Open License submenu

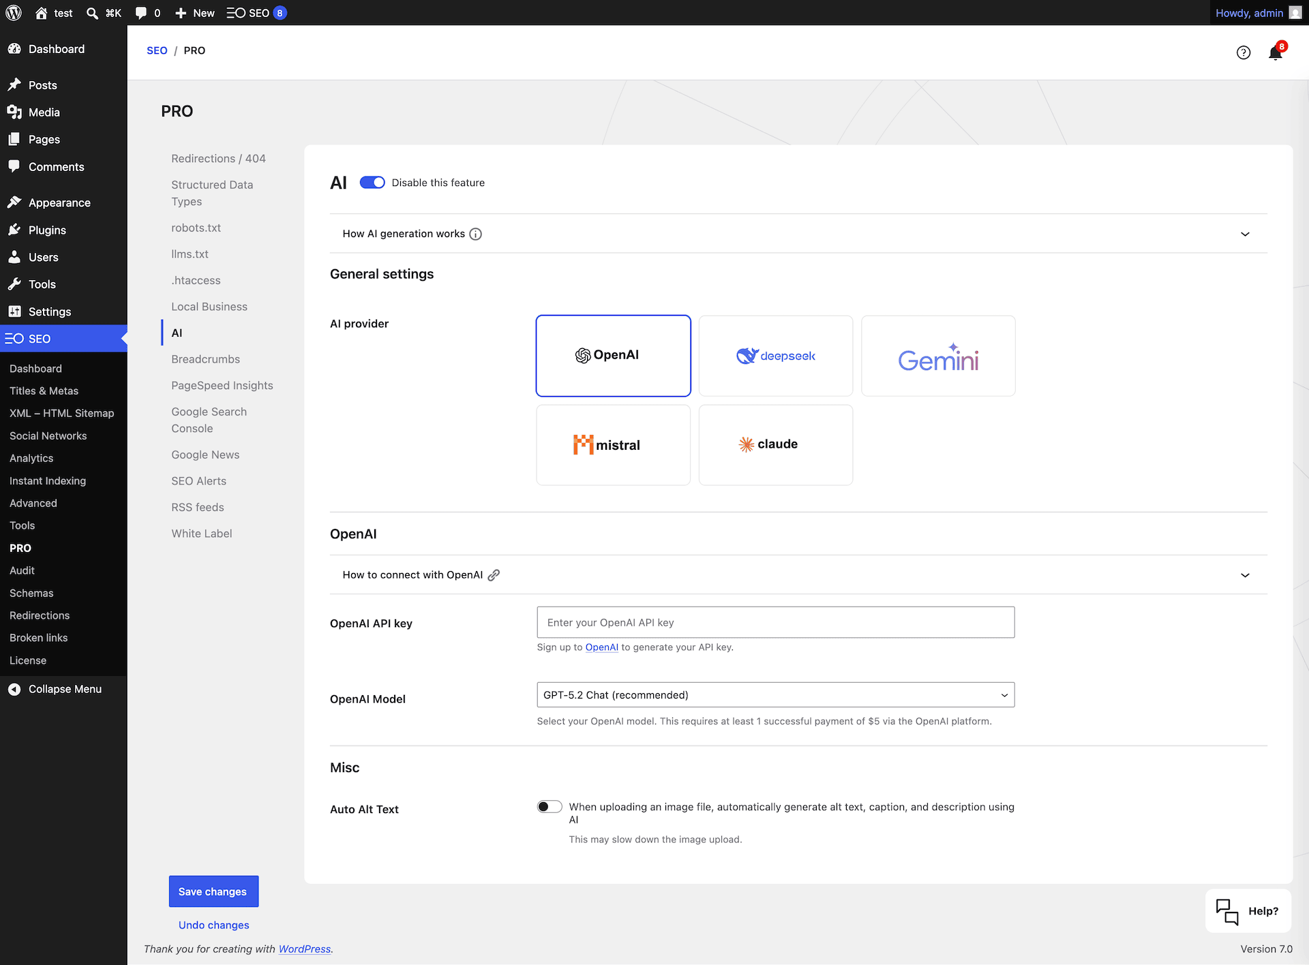[28, 660]
